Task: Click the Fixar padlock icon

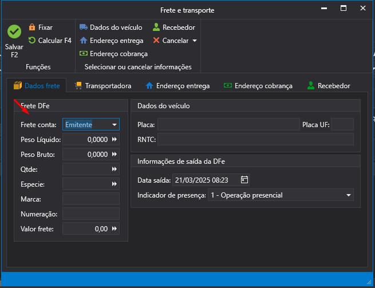Action: [x=32, y=27]
